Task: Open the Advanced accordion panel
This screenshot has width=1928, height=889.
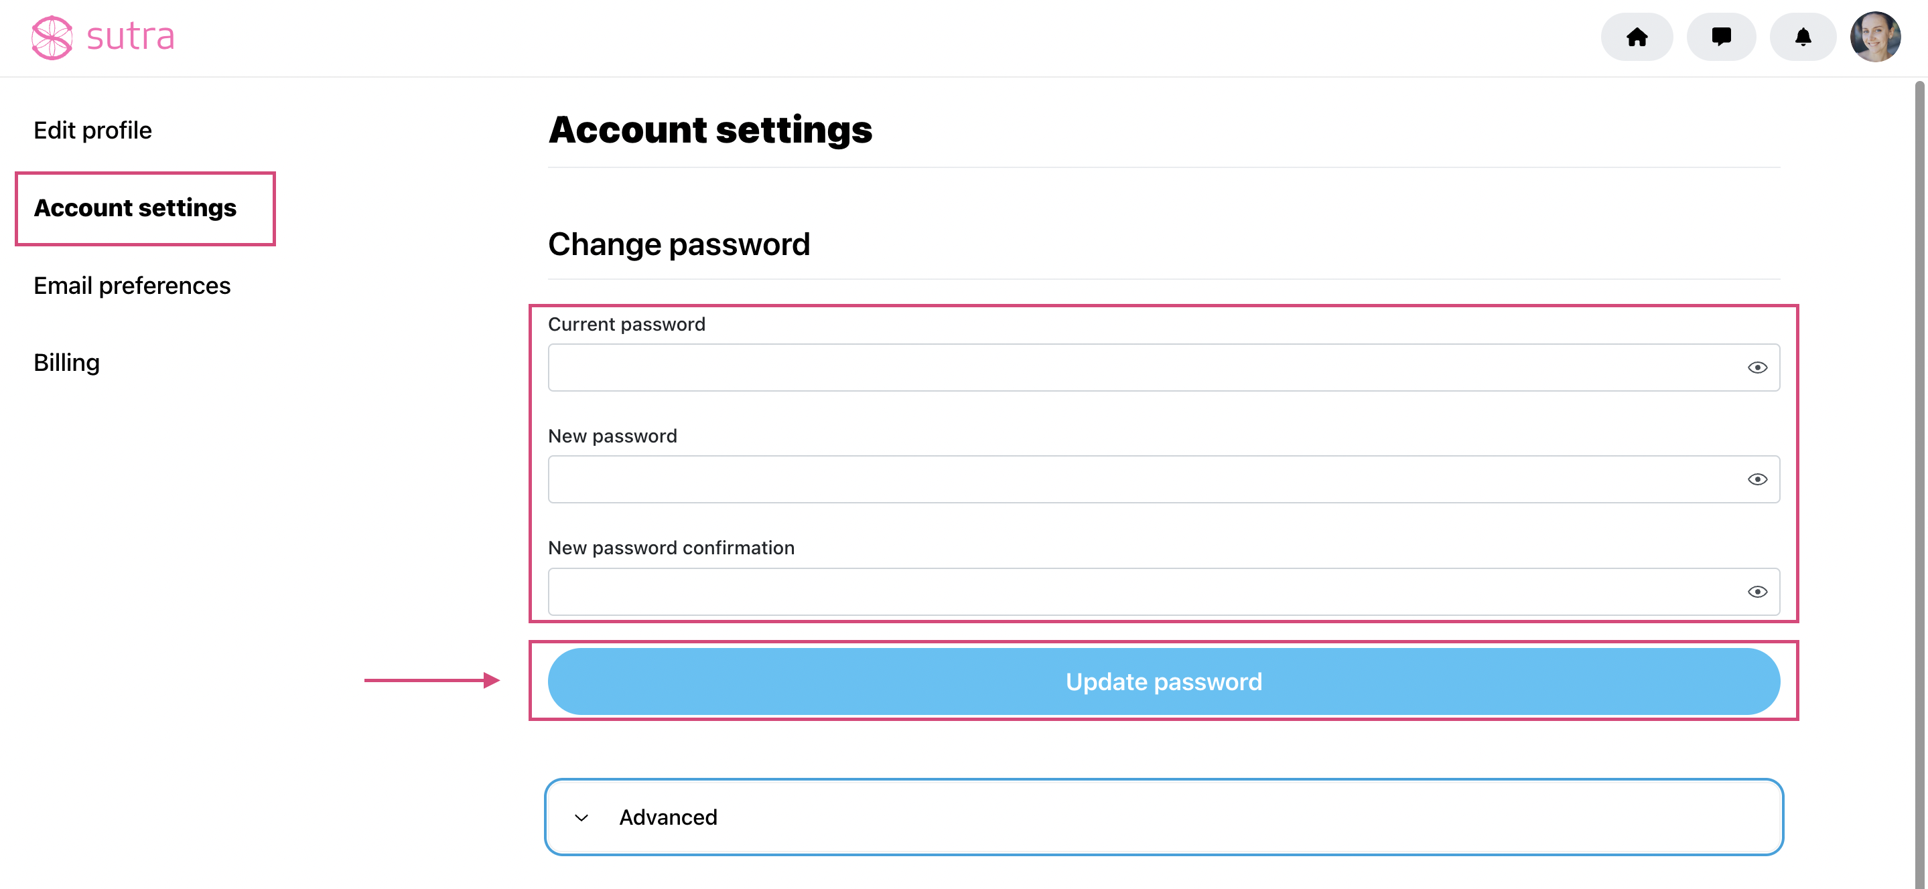Action: click(1164, 817)
